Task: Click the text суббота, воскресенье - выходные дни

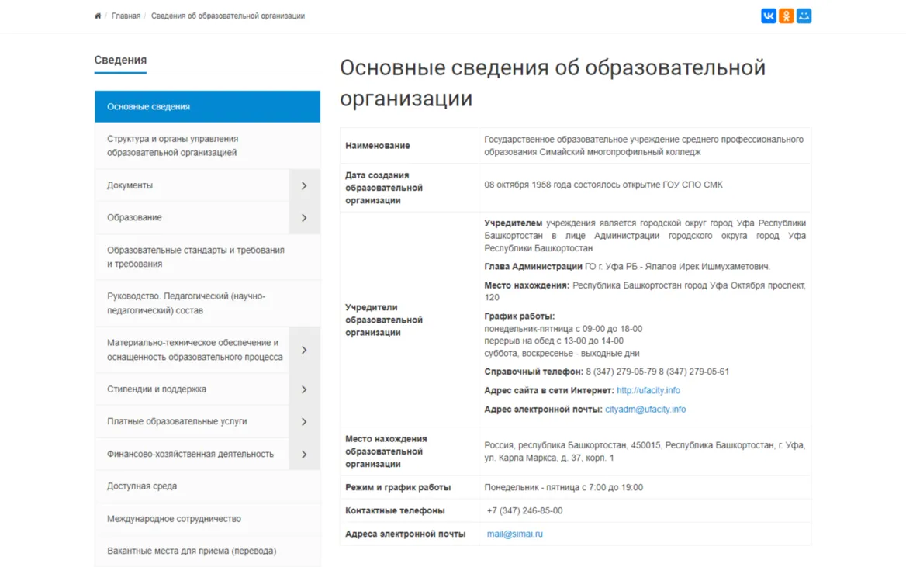Action: [562, 353]
